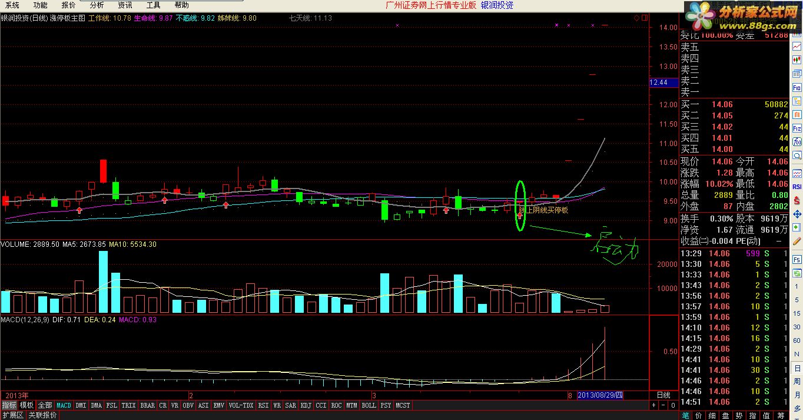Switch to the 势 trend tab

tap(739, 416)
